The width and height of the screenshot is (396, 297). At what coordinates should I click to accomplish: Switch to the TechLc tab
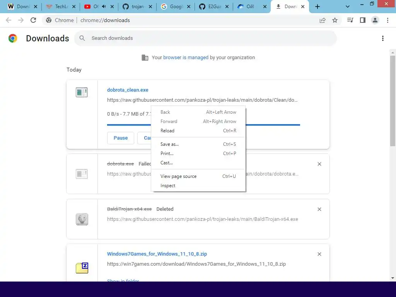[x=61, y=7]
